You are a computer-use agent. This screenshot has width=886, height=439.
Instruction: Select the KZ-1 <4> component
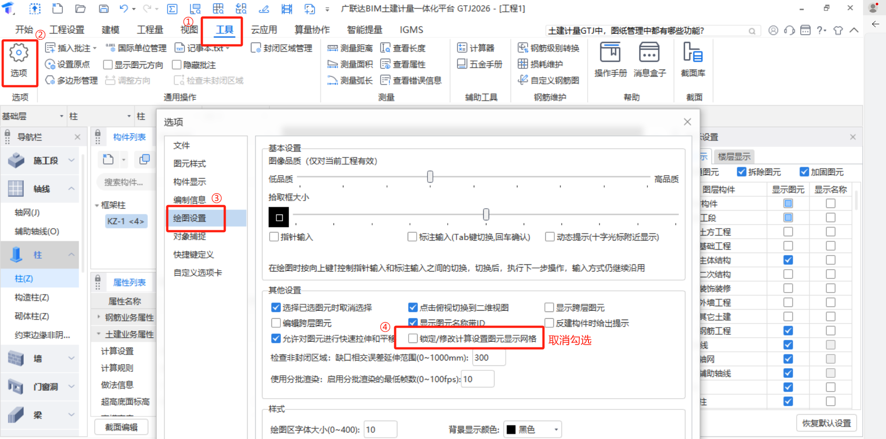126,221
